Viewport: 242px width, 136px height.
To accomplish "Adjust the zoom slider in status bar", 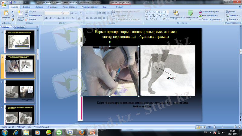I will 222,127.
